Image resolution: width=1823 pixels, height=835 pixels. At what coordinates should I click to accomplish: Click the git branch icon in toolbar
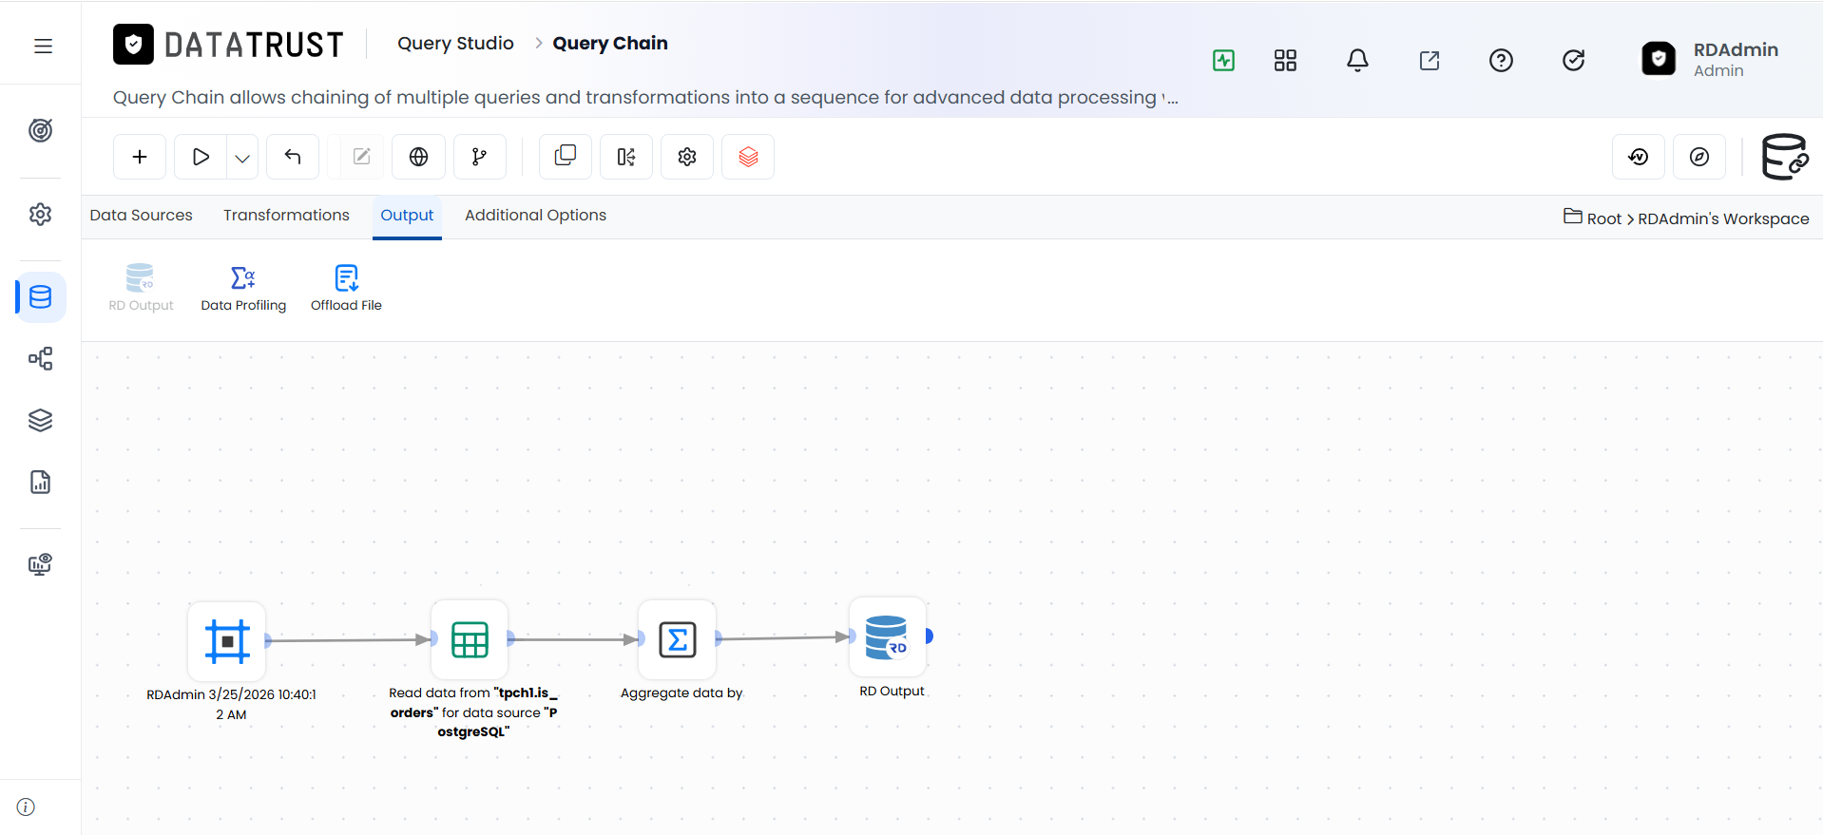[480, 157]
